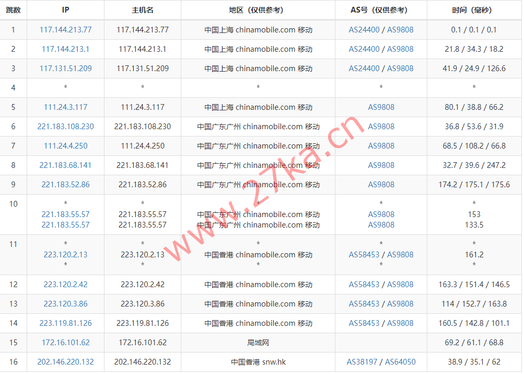524x374 pixels.
Task: Select the time value 174.2 / 175.1 / 175.6
Action: pos(474,185)
